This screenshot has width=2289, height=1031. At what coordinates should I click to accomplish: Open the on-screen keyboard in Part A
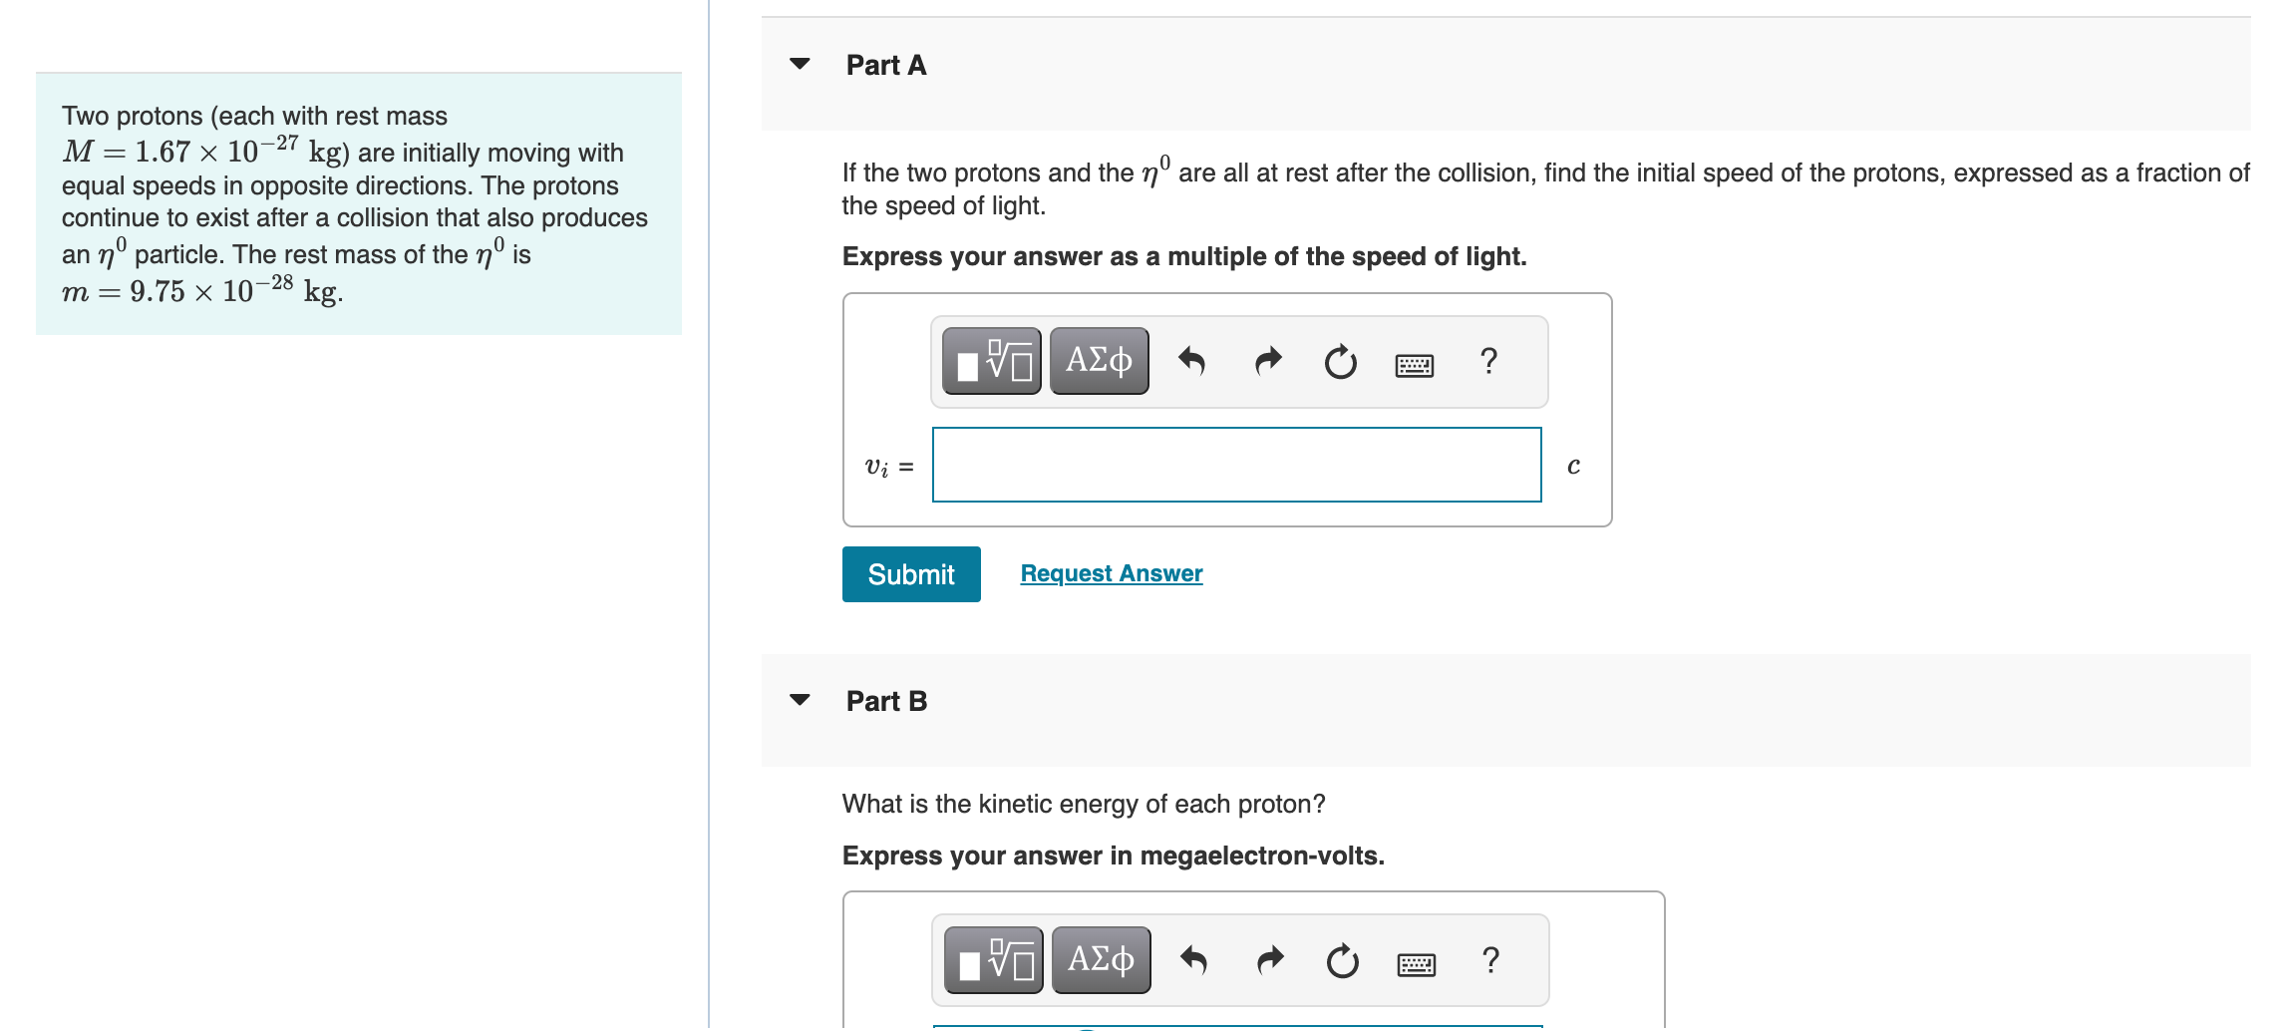1415,364
